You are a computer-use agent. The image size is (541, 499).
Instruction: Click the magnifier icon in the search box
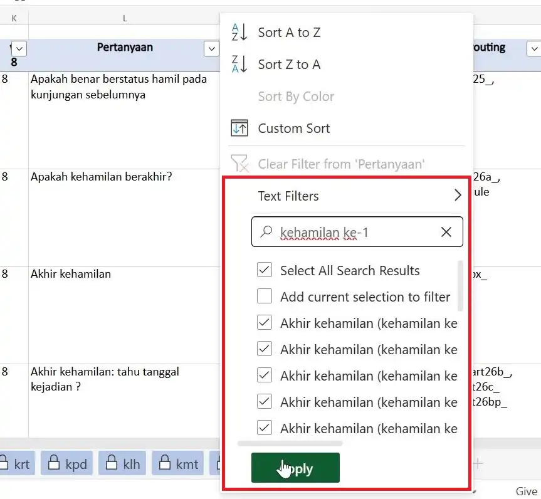pos(266,232)
